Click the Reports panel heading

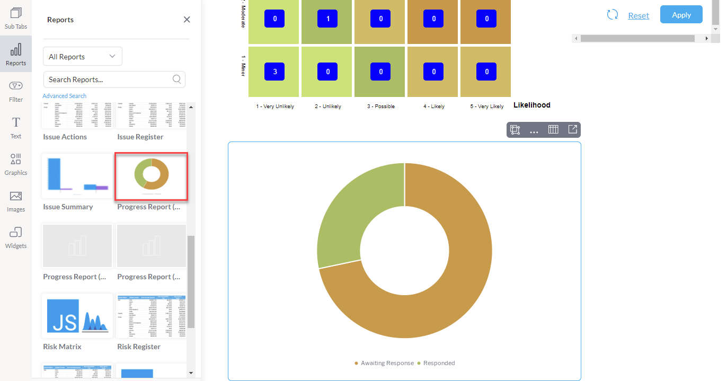[60, 20]
